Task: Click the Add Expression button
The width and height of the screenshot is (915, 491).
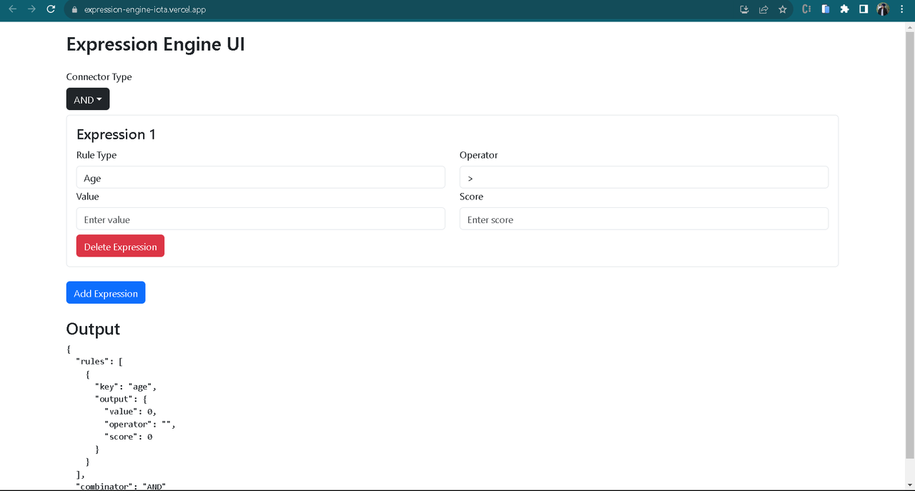Action: click(106, 292)
